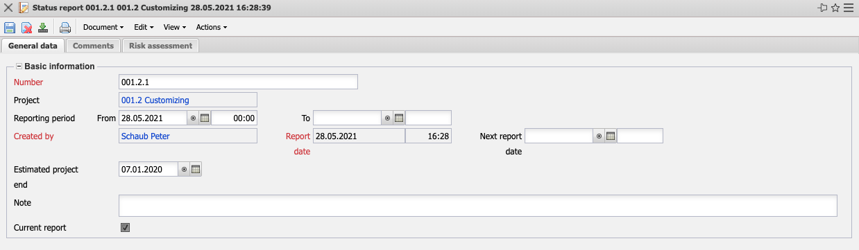Open calendar picker for Reporting period To
The image size is (859, 250).
tap(399, 118)
